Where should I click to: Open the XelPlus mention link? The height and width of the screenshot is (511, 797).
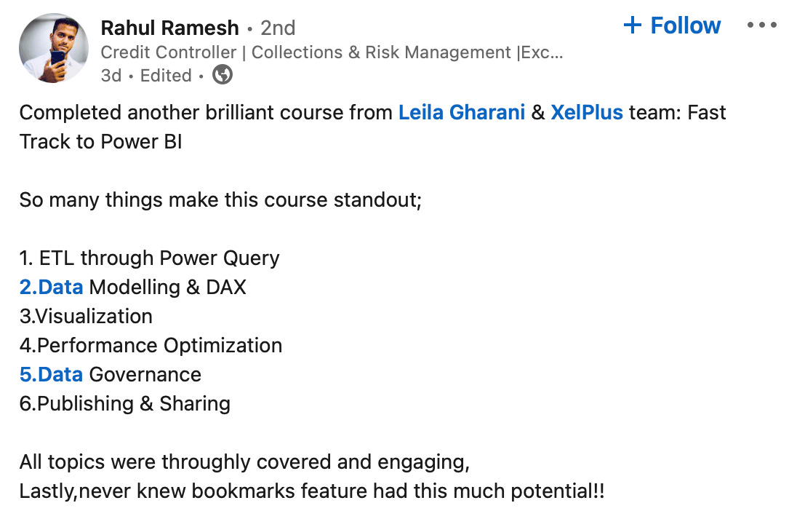[x=587, y=113]
